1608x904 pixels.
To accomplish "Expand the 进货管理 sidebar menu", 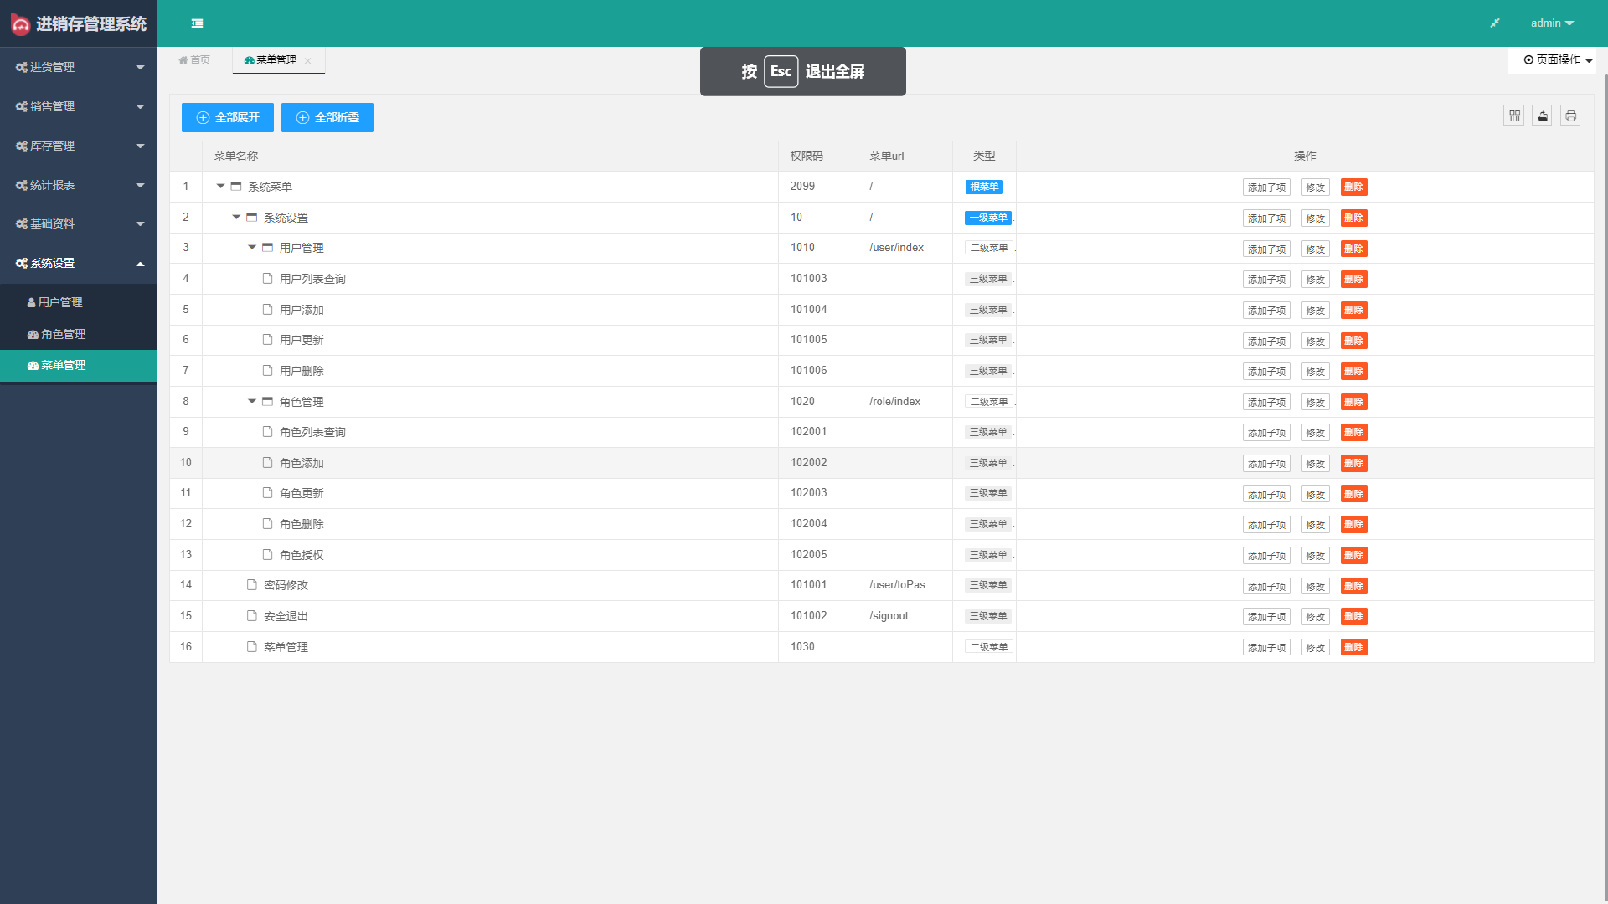I will [79, 67].
